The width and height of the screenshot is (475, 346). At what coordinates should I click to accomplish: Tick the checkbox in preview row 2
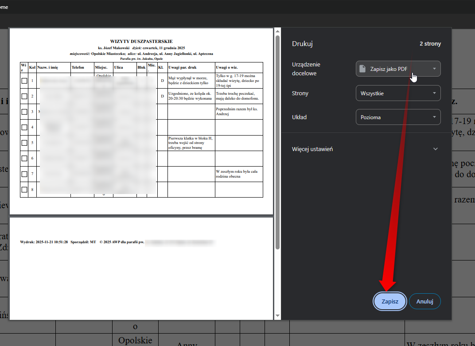(24, 96)
